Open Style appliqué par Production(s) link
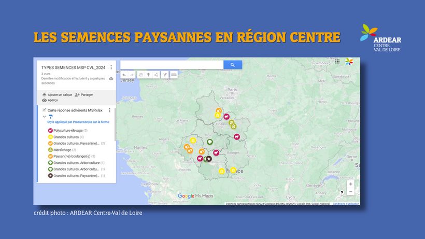Screen dimensions: 425x239 [78, 122]
